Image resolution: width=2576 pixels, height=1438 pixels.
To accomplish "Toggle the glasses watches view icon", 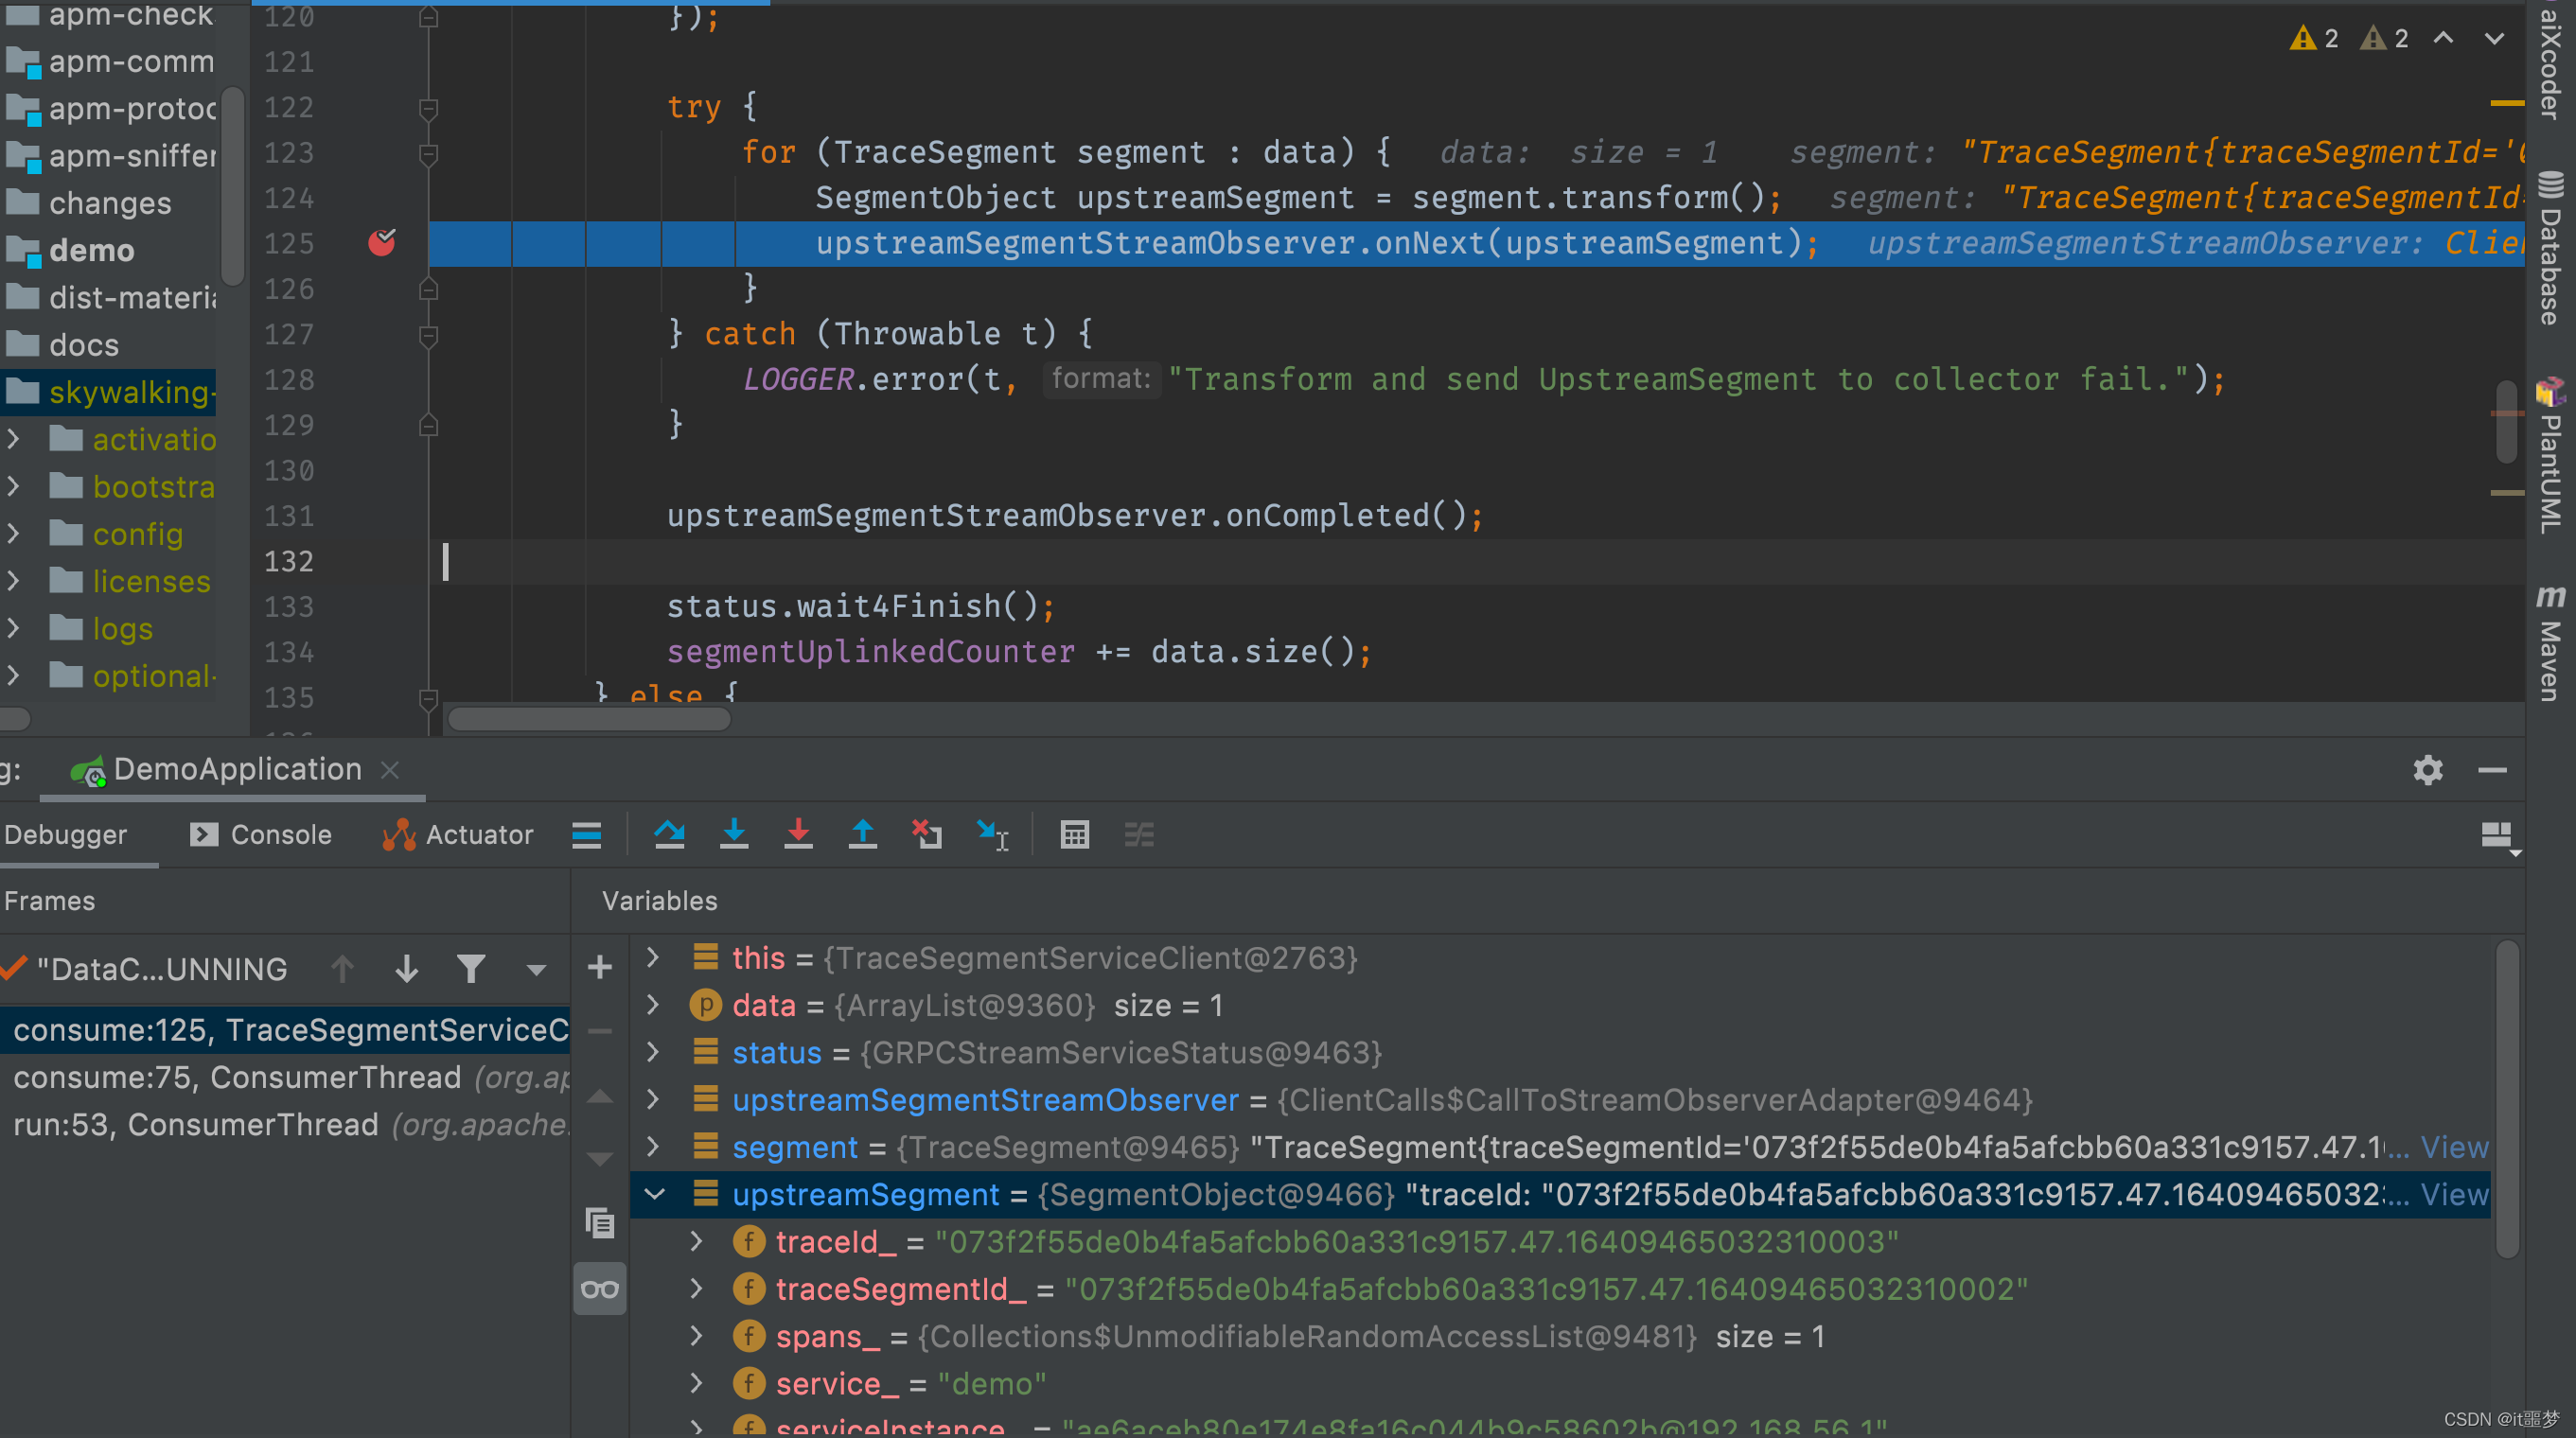I will click(599, 1289).
